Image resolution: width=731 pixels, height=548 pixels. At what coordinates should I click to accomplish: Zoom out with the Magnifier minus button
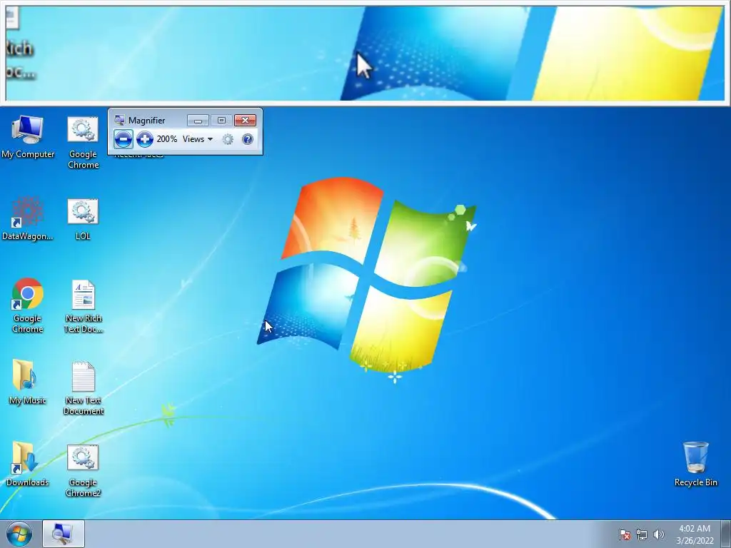(123, 139)
